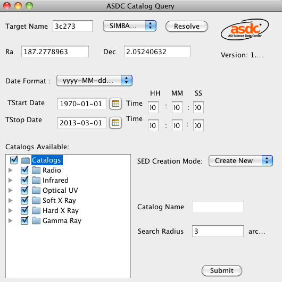This screenshot has width=282, height=282.
Task: Select the Optical UV tree label
Action: coord(60,190)
